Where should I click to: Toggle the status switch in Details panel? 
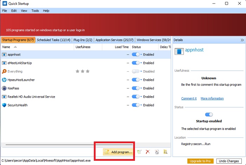click(209, 114)
